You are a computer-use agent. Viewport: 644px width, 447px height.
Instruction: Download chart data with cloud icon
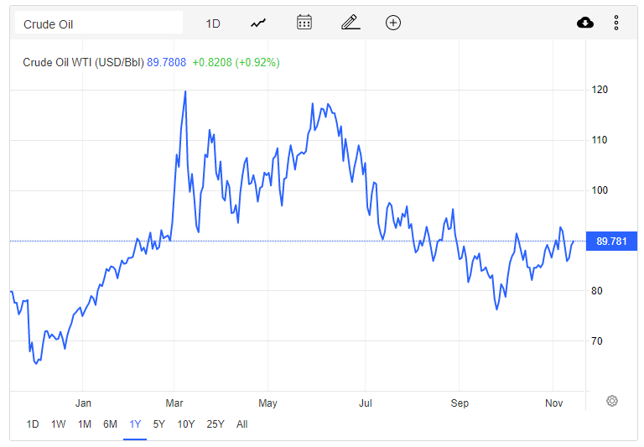pyautogui.click(x=584, y=23)
